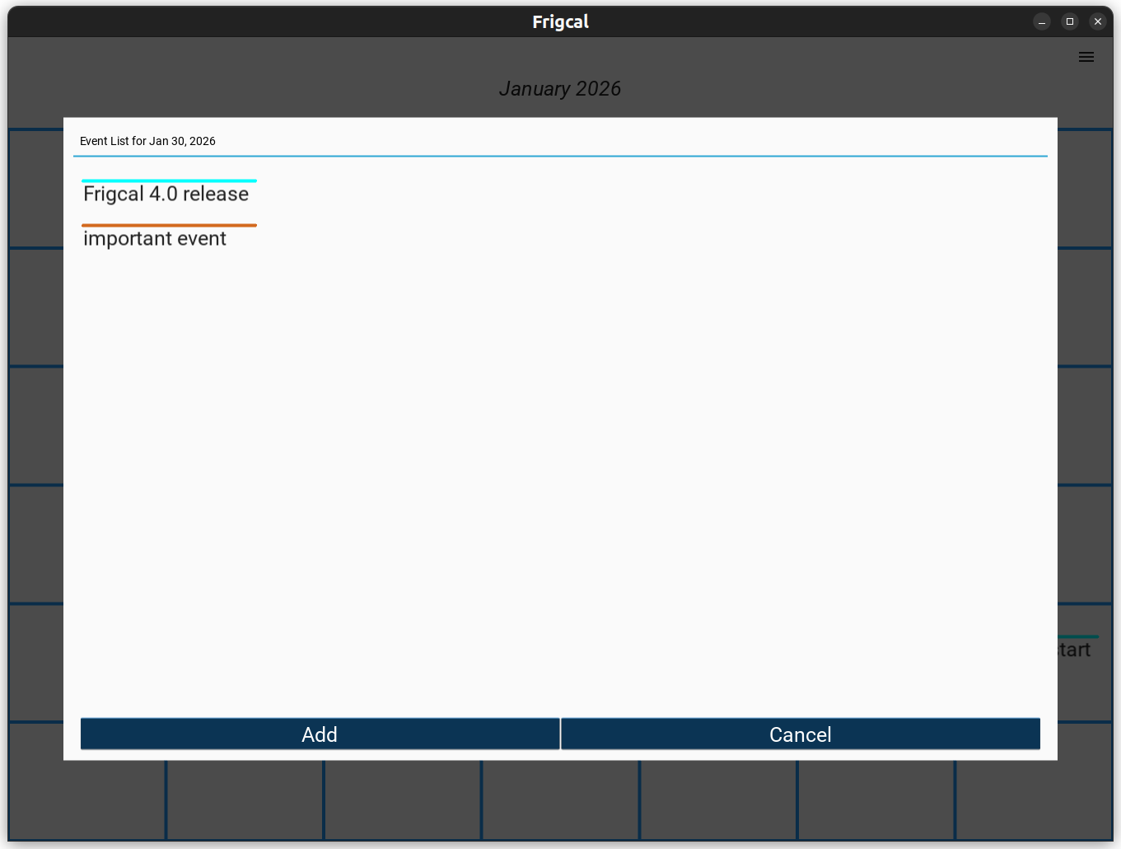Close the Frigcal window
The height and width of the screenshot is (849, 1121).
(x=1097, y=21)
